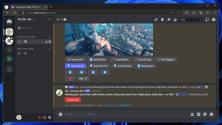
Task: Click the browser back arrow
Action: (x=7, y=13)
